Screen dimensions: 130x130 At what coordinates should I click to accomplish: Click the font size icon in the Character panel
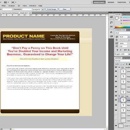(117, 37)
